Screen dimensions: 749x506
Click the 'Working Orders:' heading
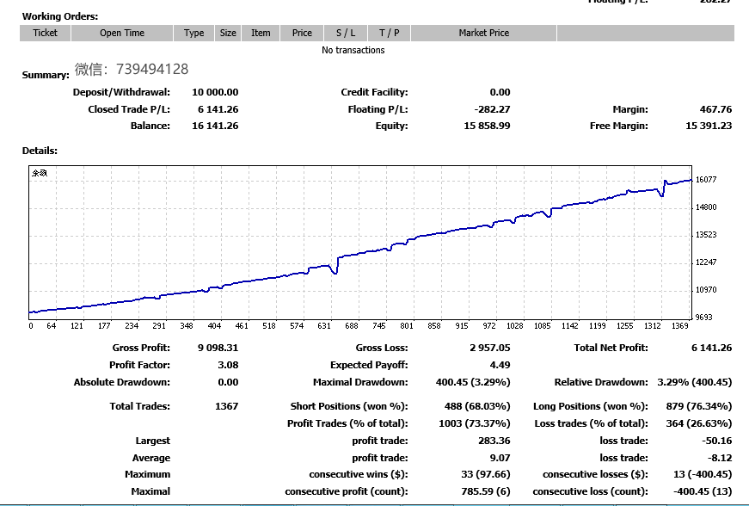[x=60, y=16]
